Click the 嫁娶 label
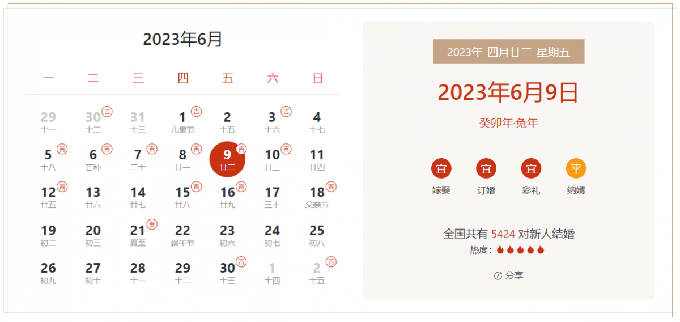 (x=441, y=190)
